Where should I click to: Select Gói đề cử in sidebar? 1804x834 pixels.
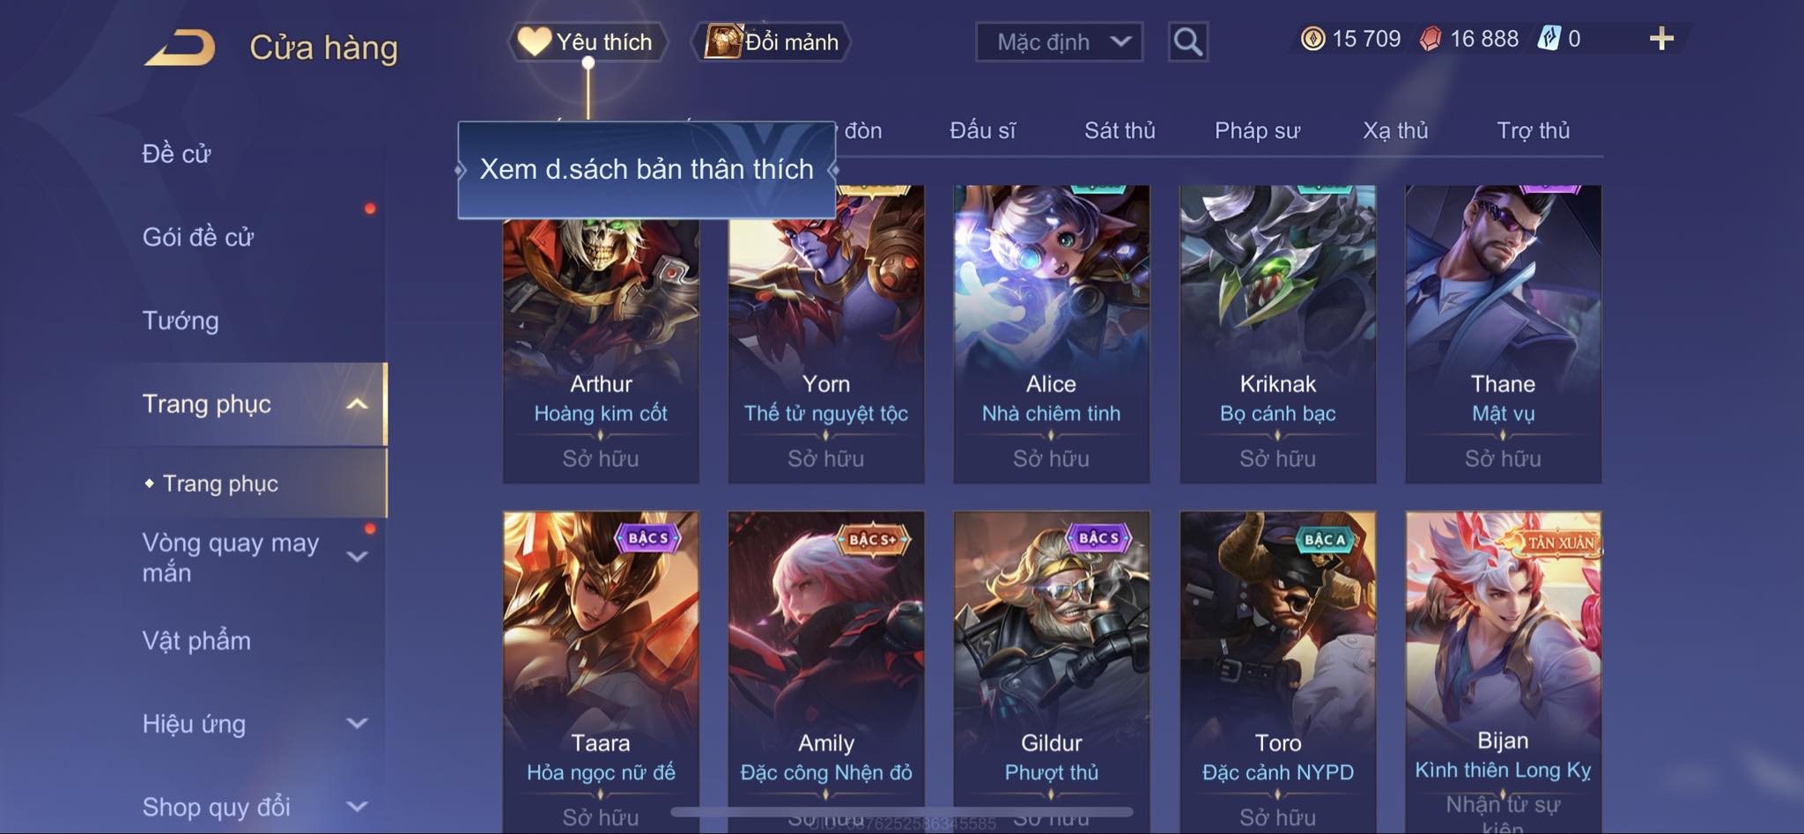198,237
